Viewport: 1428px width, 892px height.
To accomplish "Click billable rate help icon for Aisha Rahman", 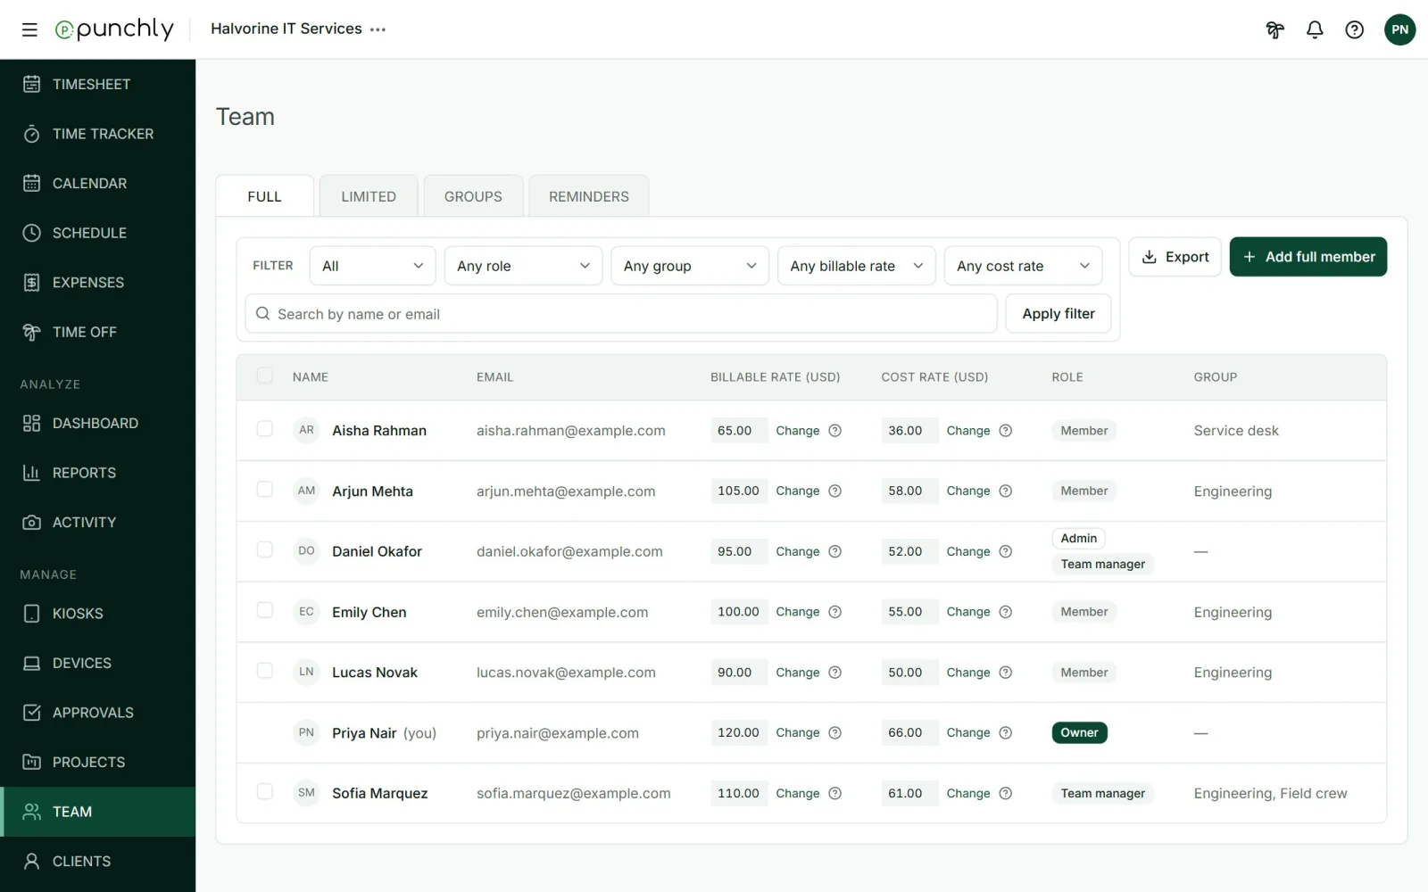I will click(834, 431).
